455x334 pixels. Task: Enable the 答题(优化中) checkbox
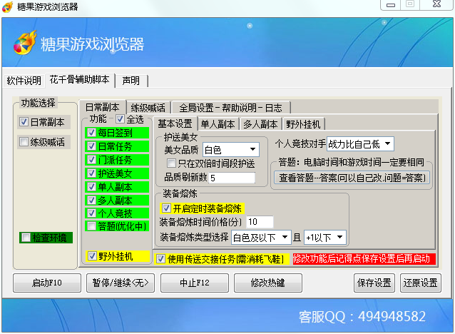click(x=91, y=226)
